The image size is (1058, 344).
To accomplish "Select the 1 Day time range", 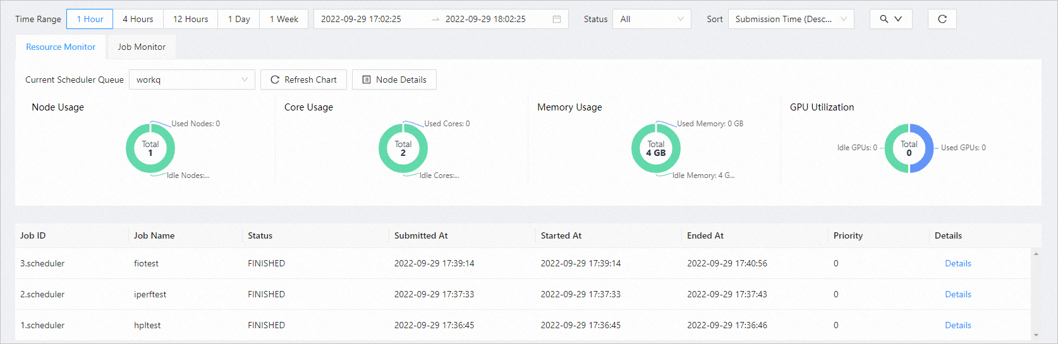I will point(239,19).
